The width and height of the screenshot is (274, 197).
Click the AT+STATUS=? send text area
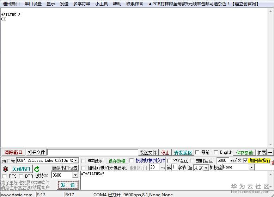pos(174,180)
